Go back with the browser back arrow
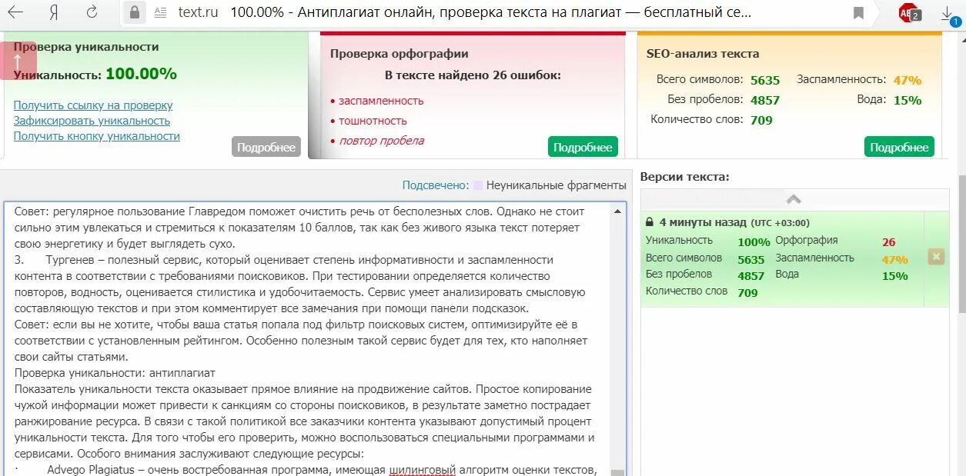Image resolution: width=966 pixels, height=476 pixels. pos(15,12)
